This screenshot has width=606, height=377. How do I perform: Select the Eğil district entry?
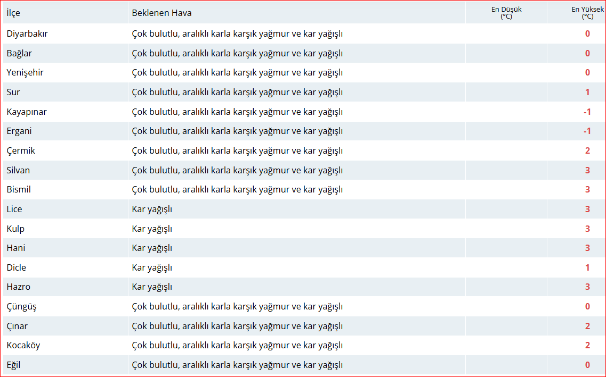point(14,364)
